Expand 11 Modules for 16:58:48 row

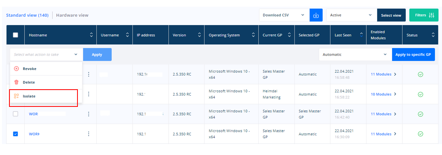point(384,74)
